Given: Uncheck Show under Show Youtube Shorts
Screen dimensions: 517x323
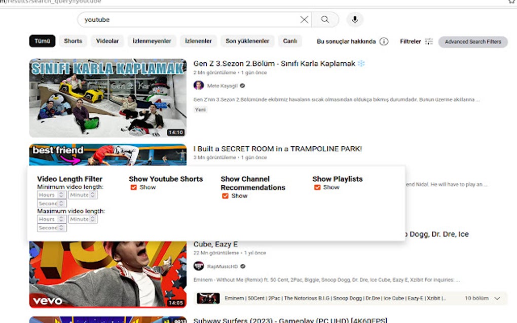Looking at the screenshot, I should coord(133,187).
